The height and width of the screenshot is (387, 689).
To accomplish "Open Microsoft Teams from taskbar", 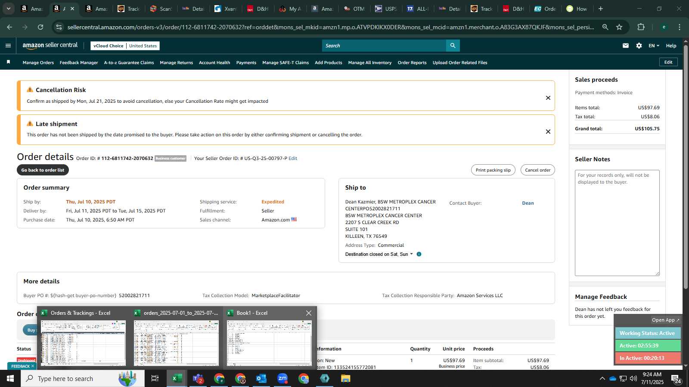I will pos(198,378).
